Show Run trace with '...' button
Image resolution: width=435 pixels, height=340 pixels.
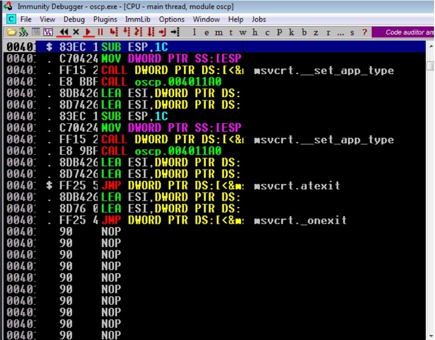[x=340, y=33]
